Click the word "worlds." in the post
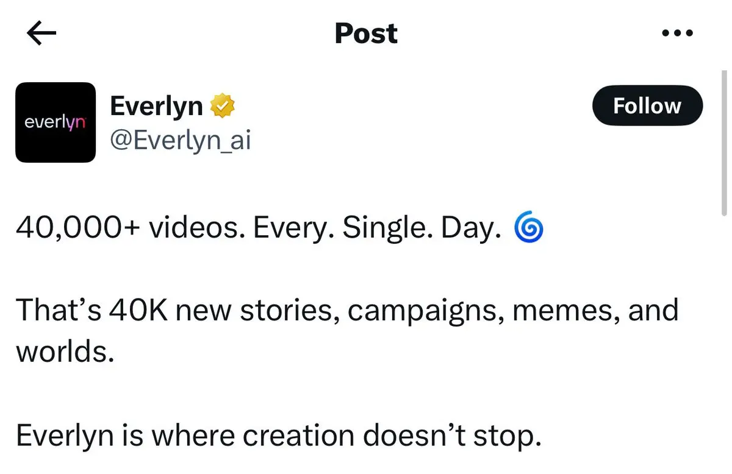 pos(65,352)
